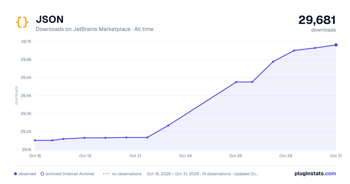Click the Oct 28 x-axis label
350x184 pixels.
(286, 156)
